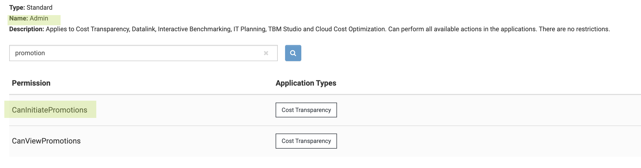Click Interactive Benchmarking in the description

point(194,29)
